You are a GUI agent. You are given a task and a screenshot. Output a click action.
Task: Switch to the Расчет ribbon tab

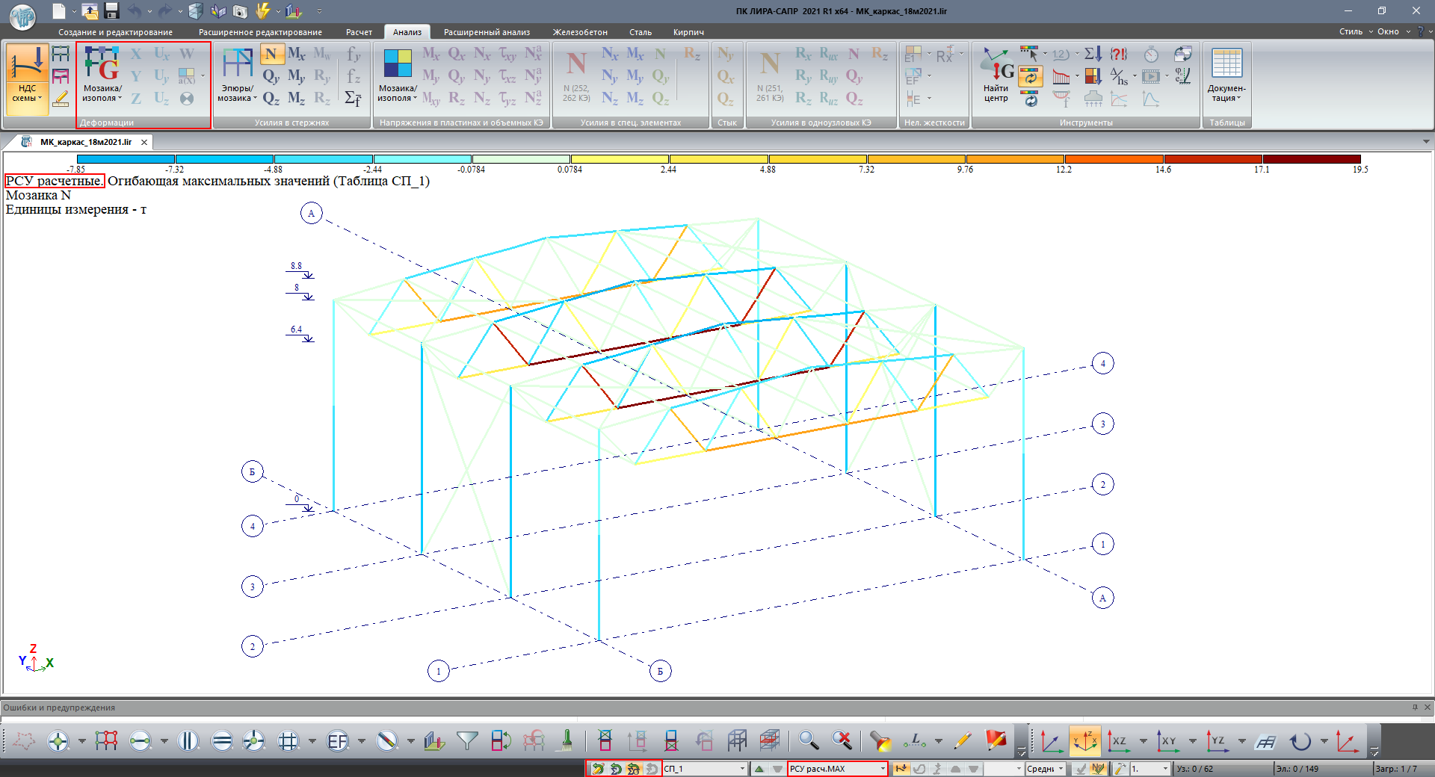click(x=359, y=32)
